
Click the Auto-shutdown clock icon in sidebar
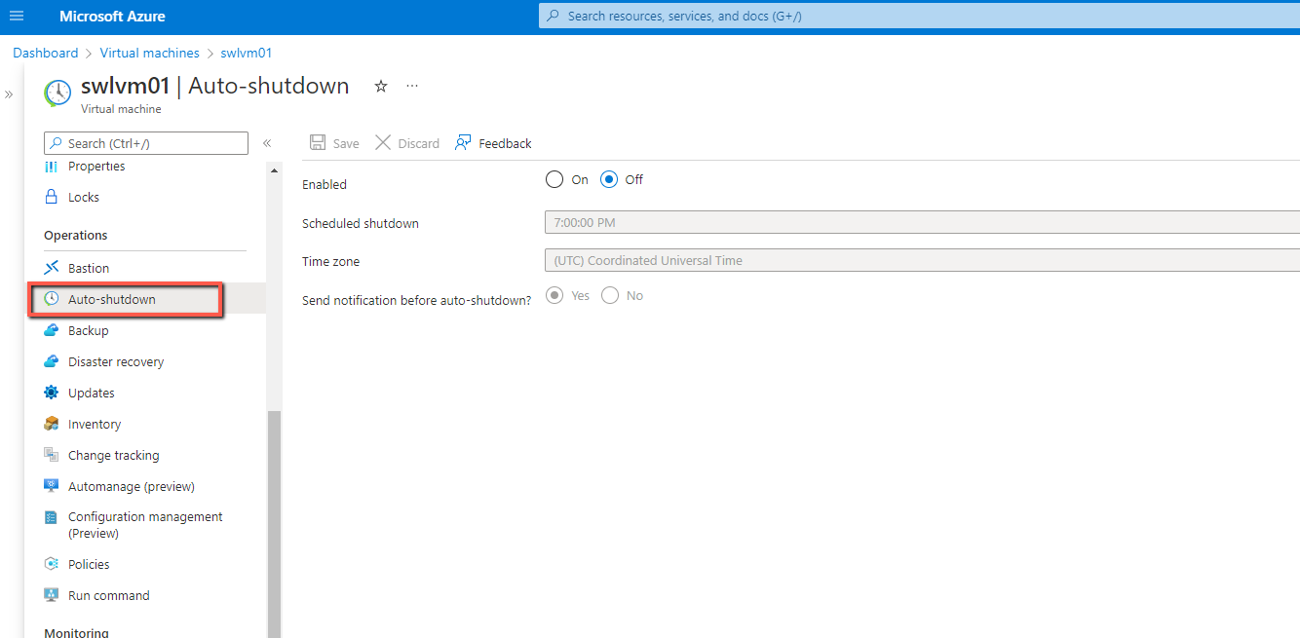coord(52,299)
